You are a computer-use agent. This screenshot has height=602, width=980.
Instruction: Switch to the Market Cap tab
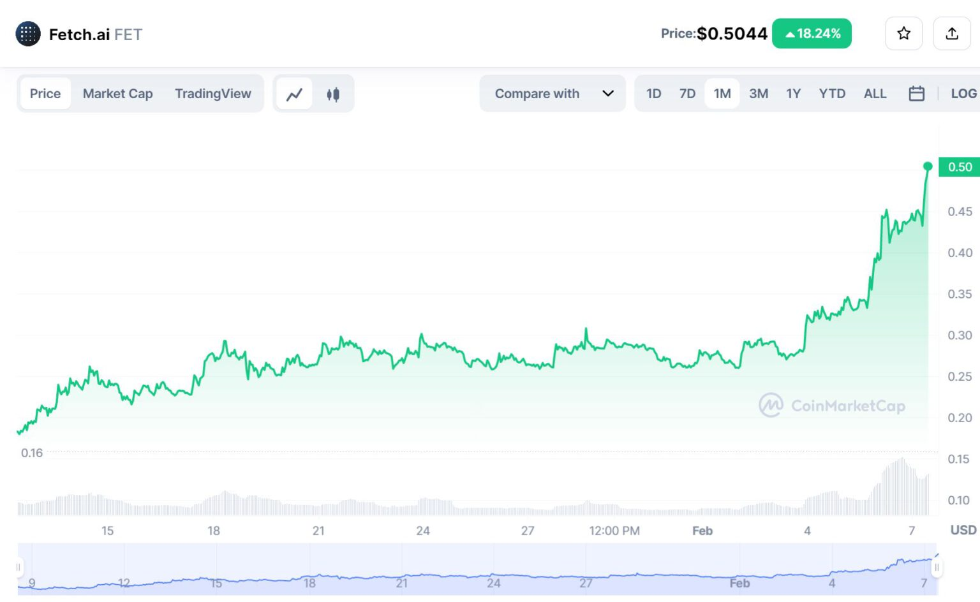(117, 94)
